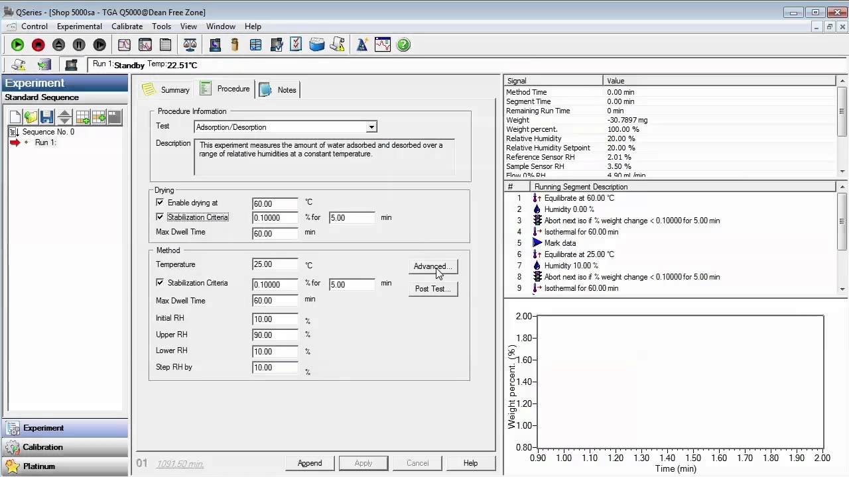
Task: Click the balance scale tare icon
Action: click(190, 45)
